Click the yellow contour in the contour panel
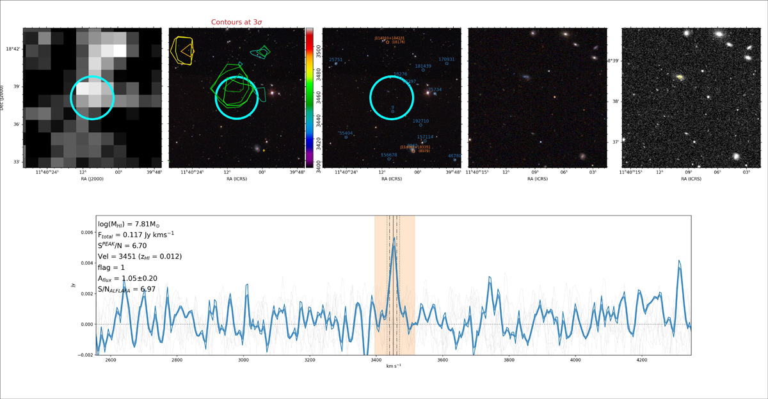Screen dimensions: 768x399 tap(183, 51)
